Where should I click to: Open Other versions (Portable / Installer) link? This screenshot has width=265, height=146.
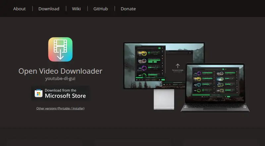60,109
